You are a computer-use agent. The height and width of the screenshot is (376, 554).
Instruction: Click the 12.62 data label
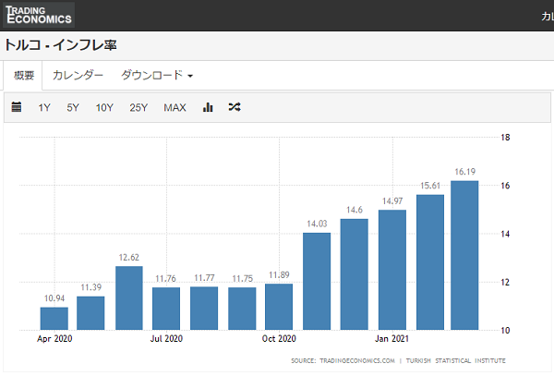(x=129, y=257)
